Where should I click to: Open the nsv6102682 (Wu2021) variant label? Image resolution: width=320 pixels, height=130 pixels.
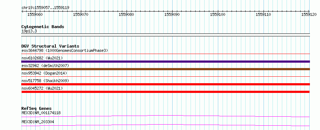[x=42, y=58]
